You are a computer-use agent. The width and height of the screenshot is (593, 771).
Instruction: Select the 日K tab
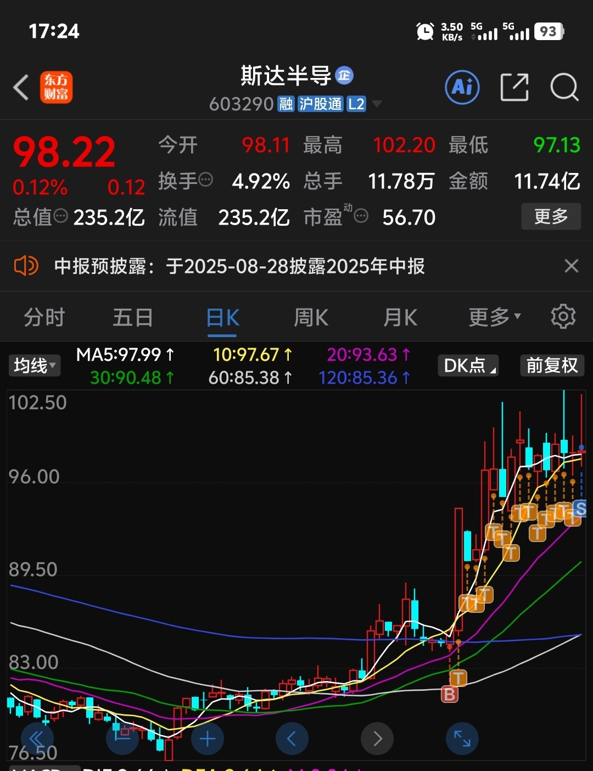(x=222, y=319)
